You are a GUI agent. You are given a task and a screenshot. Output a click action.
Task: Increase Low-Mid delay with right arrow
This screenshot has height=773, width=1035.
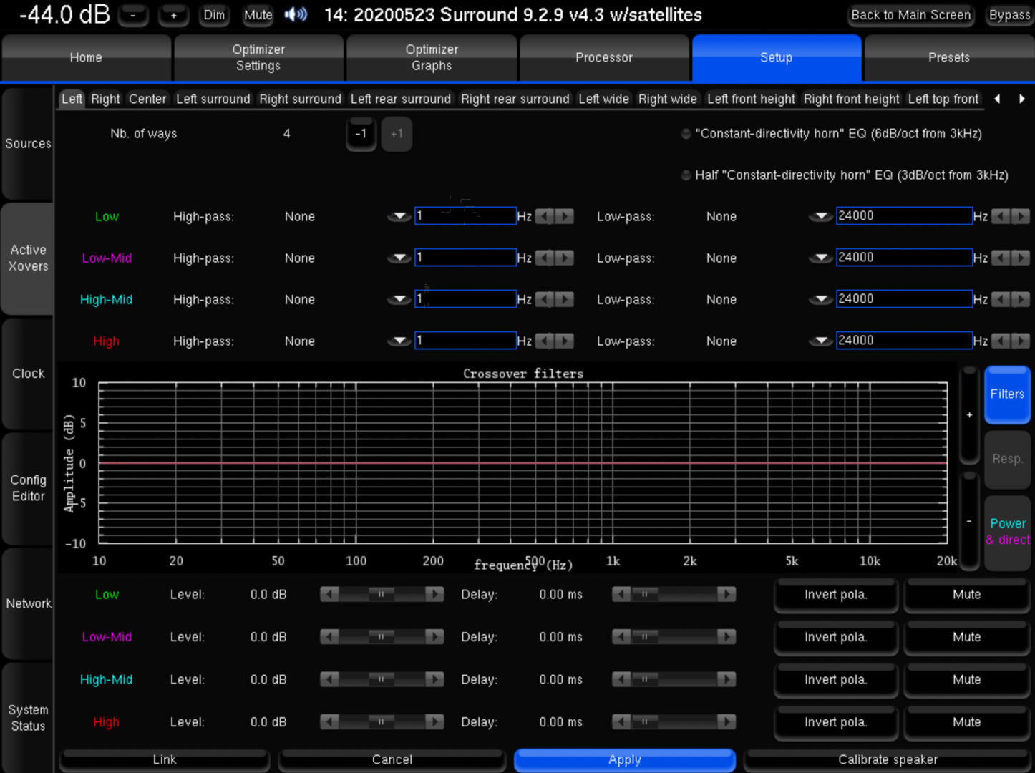727,636
